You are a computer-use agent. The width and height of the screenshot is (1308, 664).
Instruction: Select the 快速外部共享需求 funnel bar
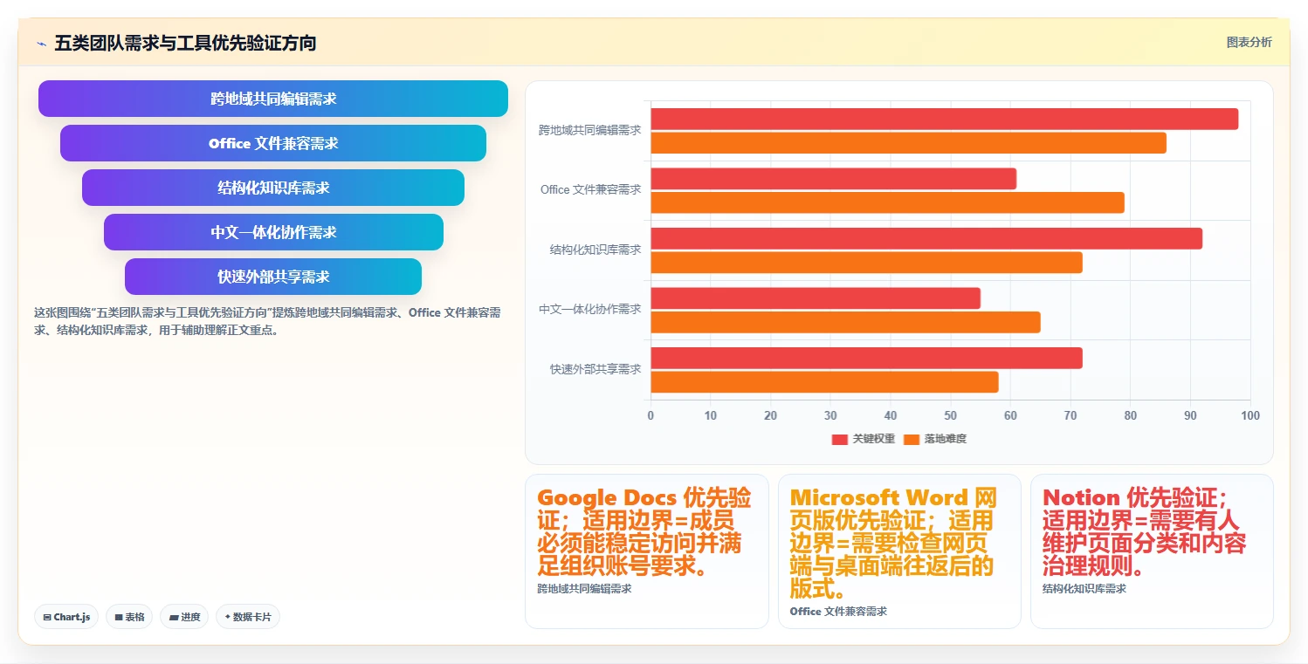pyautogui.click(x=273, y=277)
